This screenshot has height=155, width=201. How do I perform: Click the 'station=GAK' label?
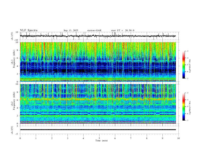[x=94, y=30]
